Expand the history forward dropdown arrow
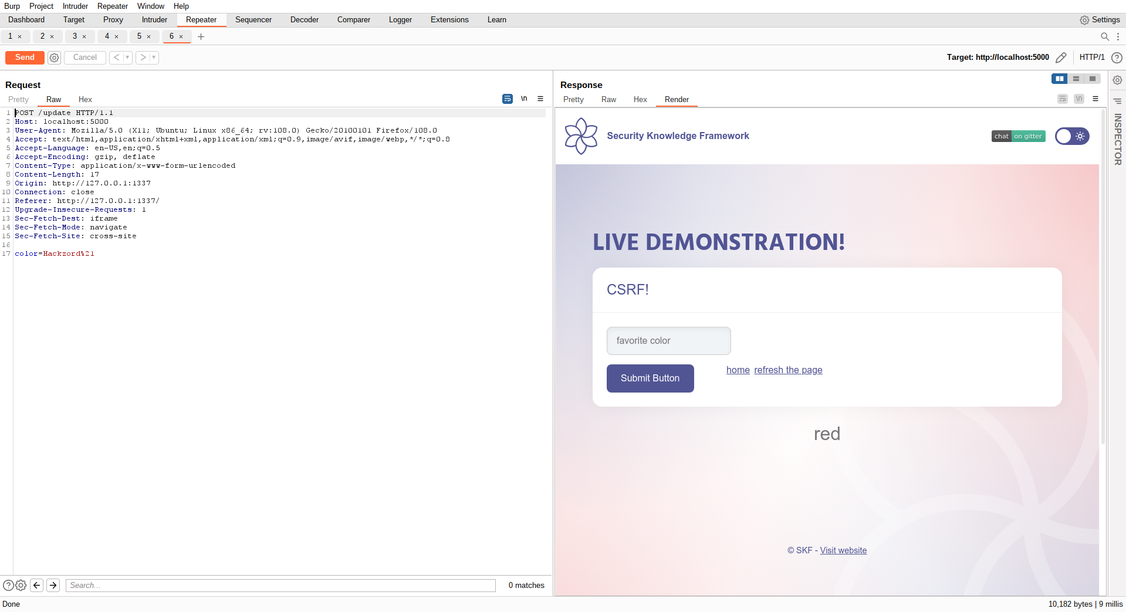Screen dimensions: 1126x612 (154, 58)
